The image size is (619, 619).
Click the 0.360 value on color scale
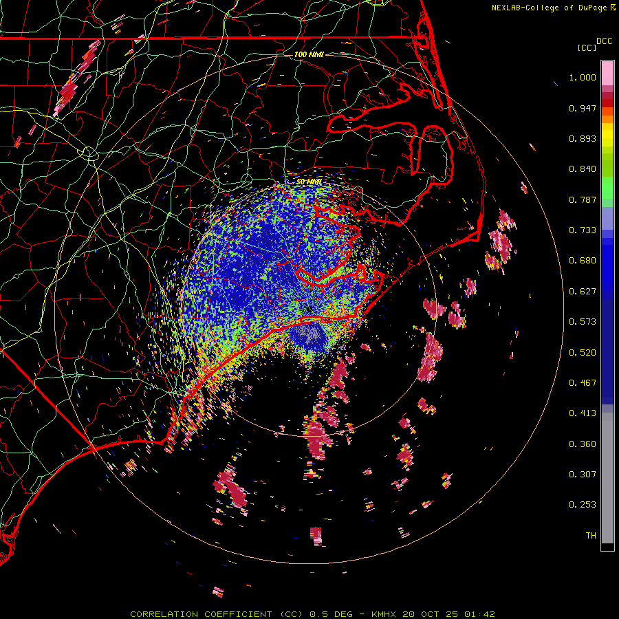[x=583, y=444]
